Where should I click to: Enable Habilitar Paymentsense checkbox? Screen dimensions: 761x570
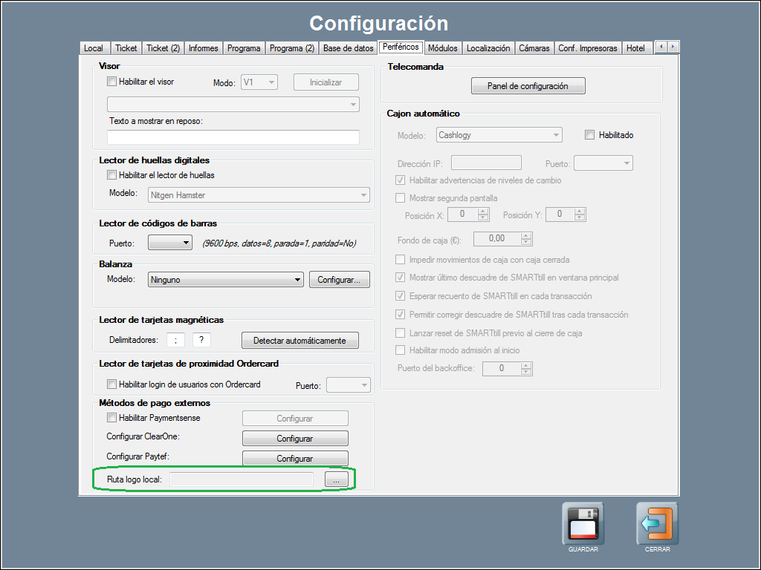coord(112,418)
